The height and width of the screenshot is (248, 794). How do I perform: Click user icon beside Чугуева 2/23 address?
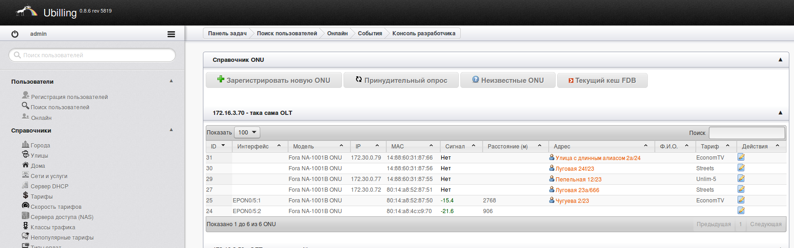(x=552, y=201)
